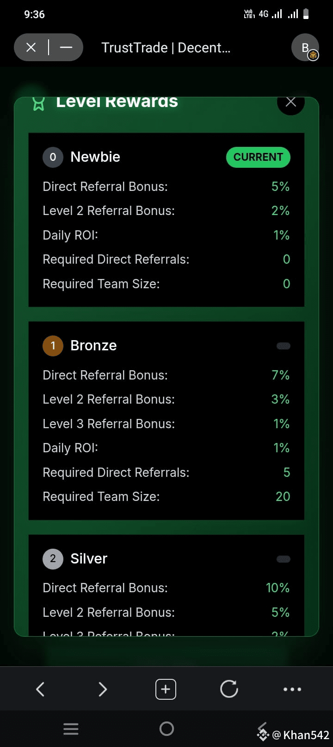Select the Newbie level 0 badge
The height and width of the screenshot is (747, 333).
[x=53, y=157]
